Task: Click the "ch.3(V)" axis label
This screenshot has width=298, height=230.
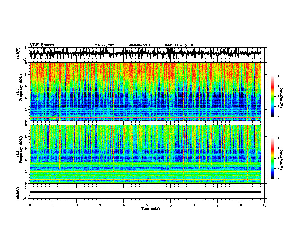Action: click(18, 193)
